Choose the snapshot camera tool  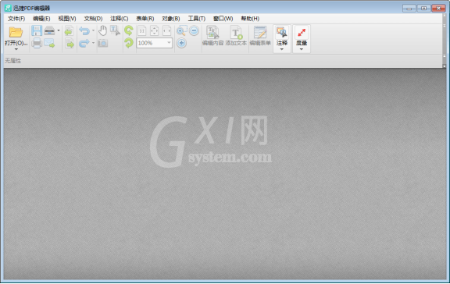tap(103, 43)
